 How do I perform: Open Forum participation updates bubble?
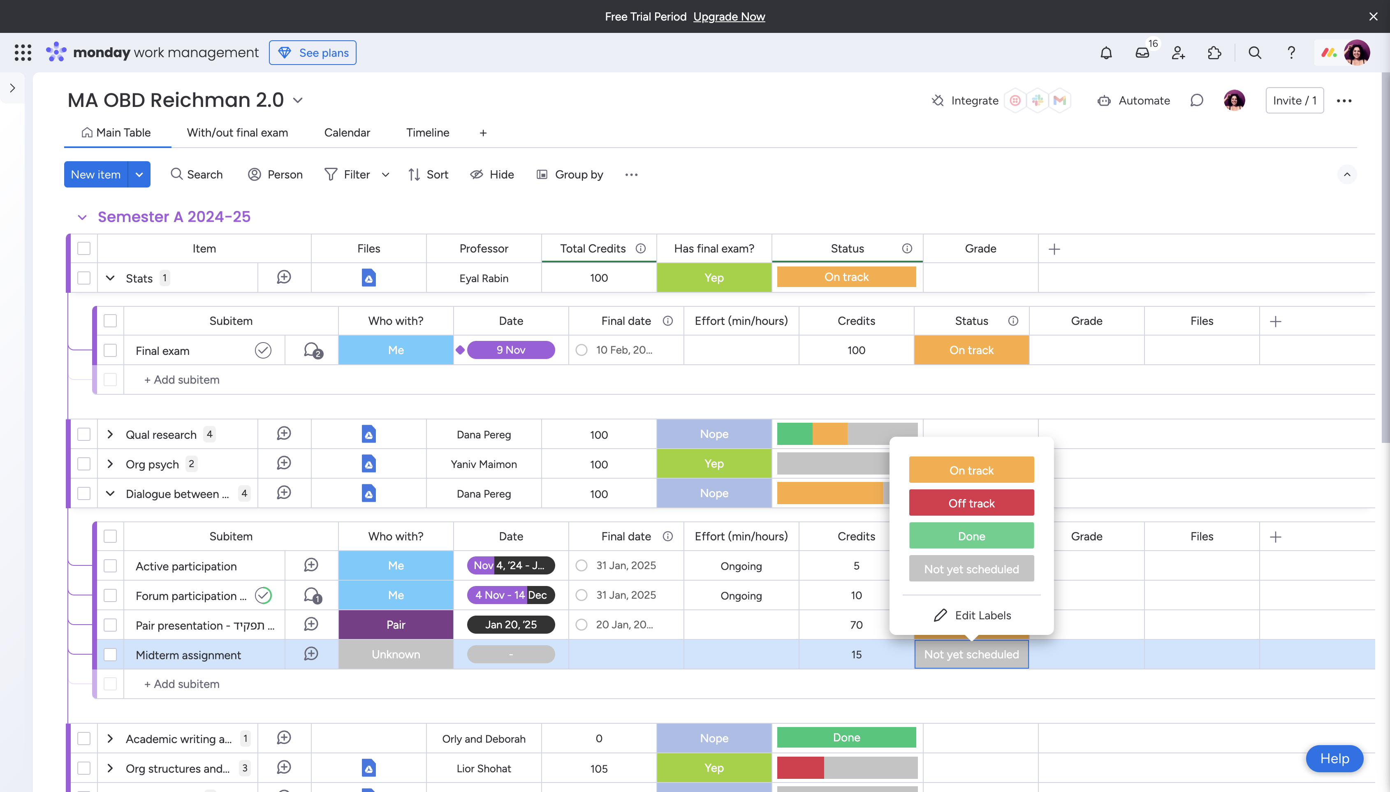[x=313, y=595]
